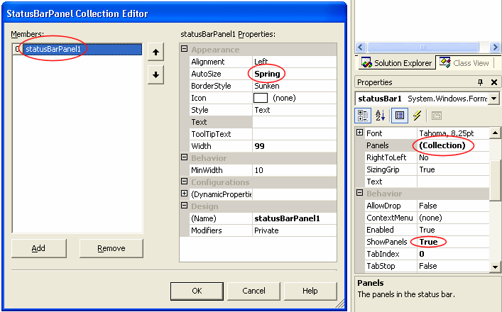Image resolution: width=502 pixels, height=312 pixels.
Task: Close the Properties panel
Action: coord(493,82)
